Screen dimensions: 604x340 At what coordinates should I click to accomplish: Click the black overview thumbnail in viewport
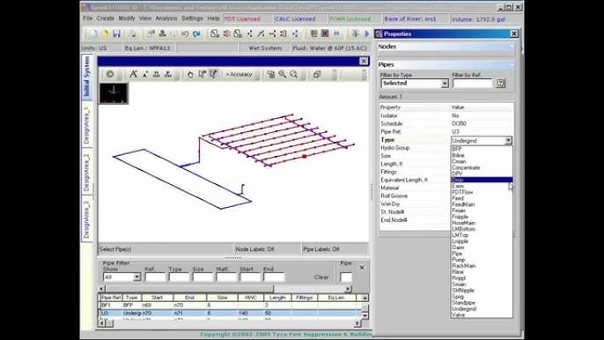tap(114, 92)
